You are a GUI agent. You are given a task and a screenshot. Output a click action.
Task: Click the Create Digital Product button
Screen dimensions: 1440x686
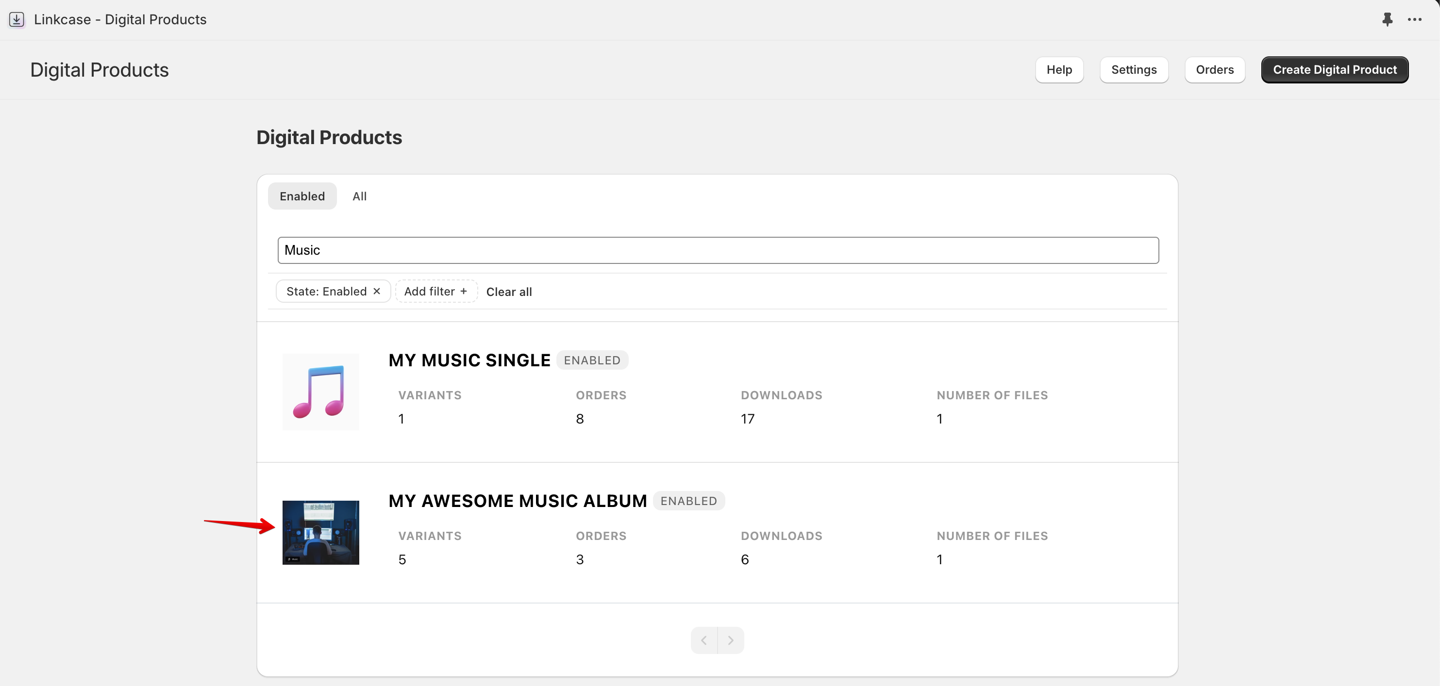[1335, 69]
